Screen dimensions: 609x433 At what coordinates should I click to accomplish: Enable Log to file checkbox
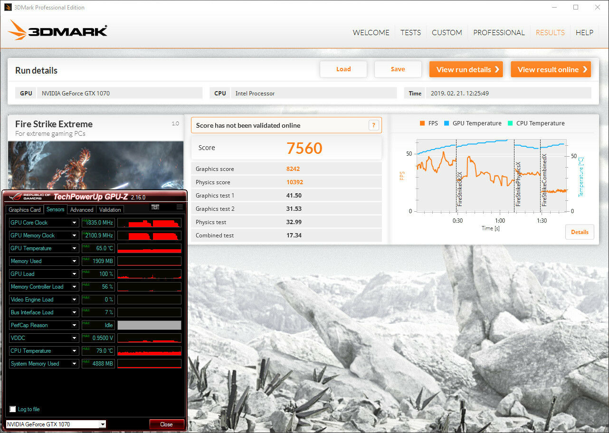13,409
